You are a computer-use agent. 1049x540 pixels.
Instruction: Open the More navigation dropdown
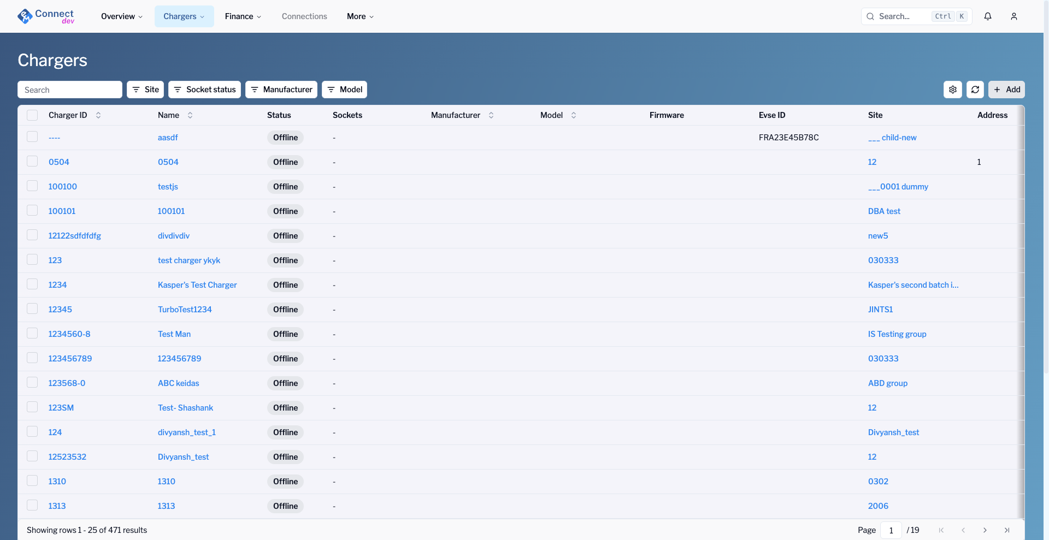[360, 16]
